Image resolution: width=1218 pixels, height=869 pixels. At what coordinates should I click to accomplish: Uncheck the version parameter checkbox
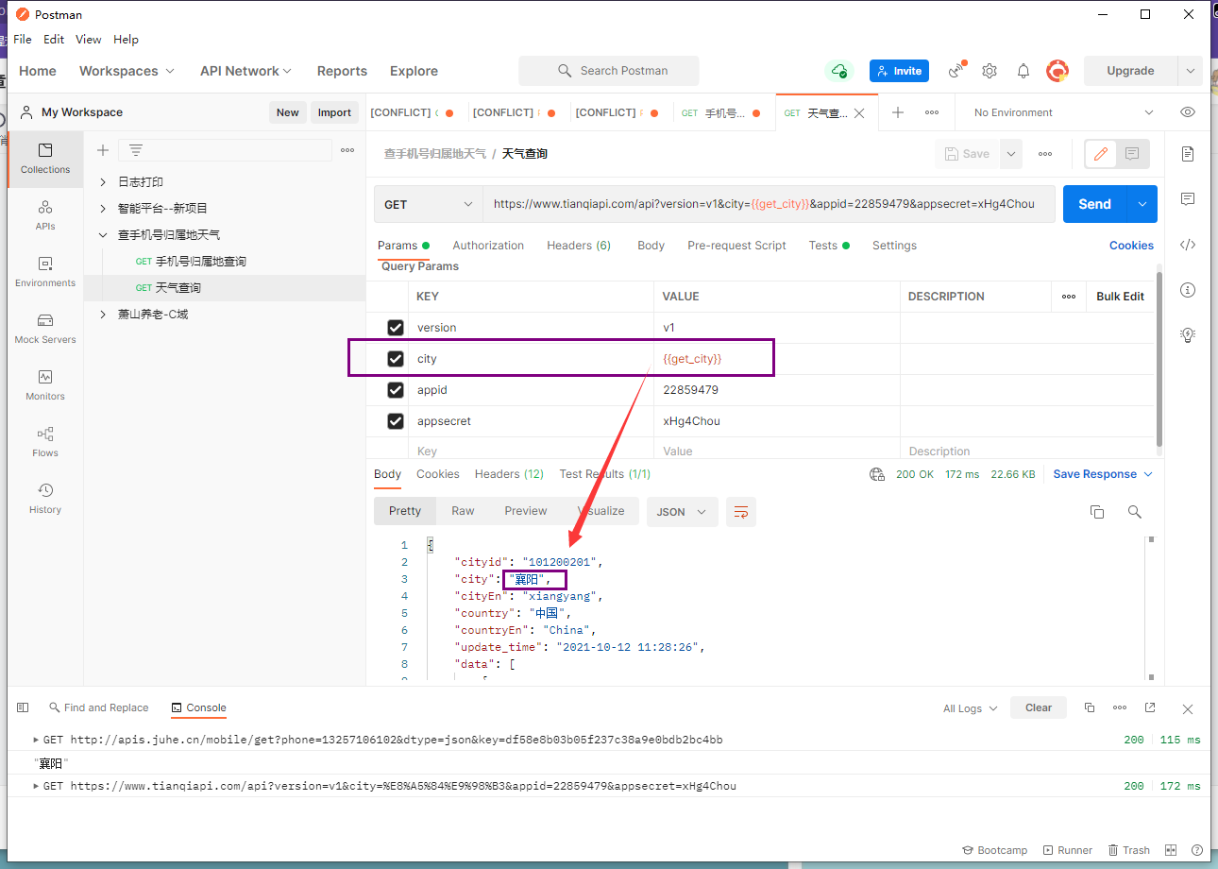click(396, 328)
